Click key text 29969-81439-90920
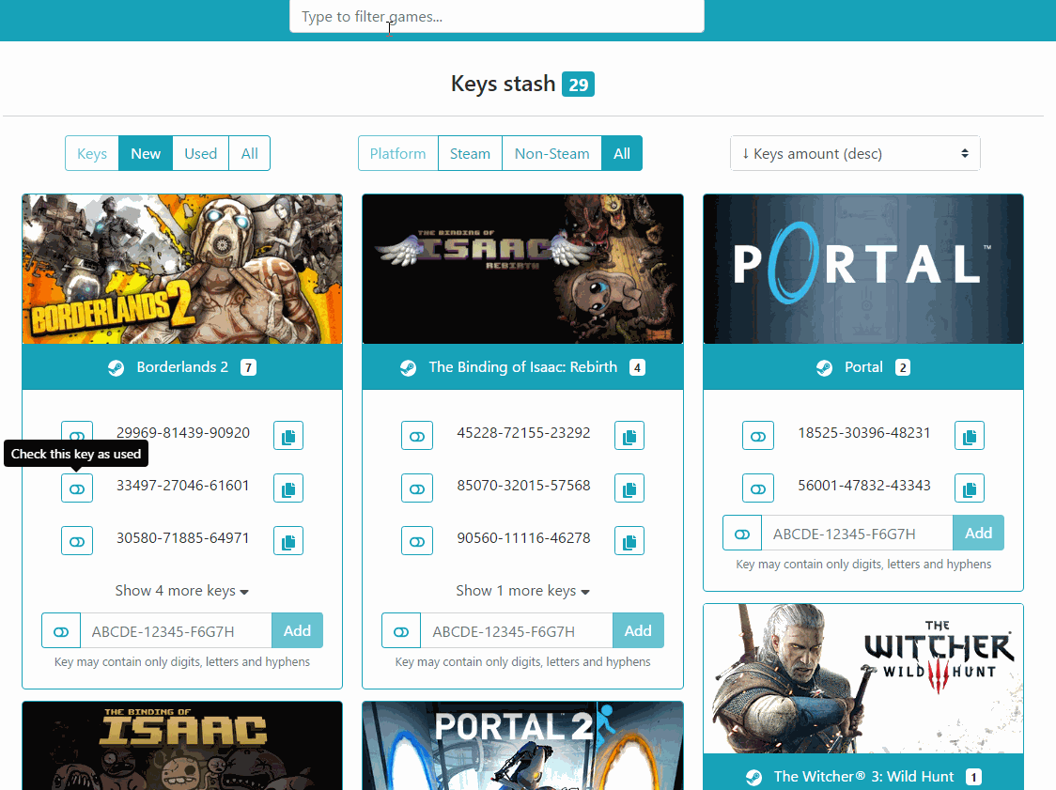Screen dimensions: 1056x790 tap(183, 432)
